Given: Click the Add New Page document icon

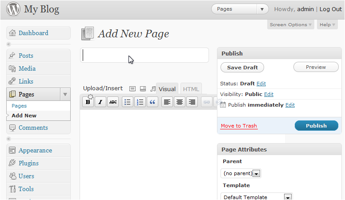Looking at the screenshot, I should click(x=88, y=33).
